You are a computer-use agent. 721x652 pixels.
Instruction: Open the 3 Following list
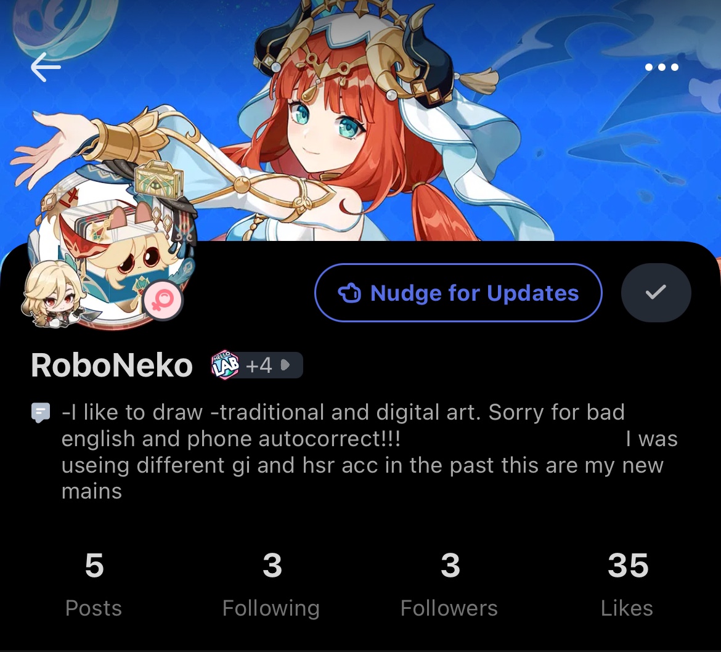click(x=271, y=585)
